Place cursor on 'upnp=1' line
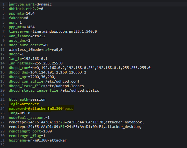This screenshot has width=187, height=148. tap(15, 22)
